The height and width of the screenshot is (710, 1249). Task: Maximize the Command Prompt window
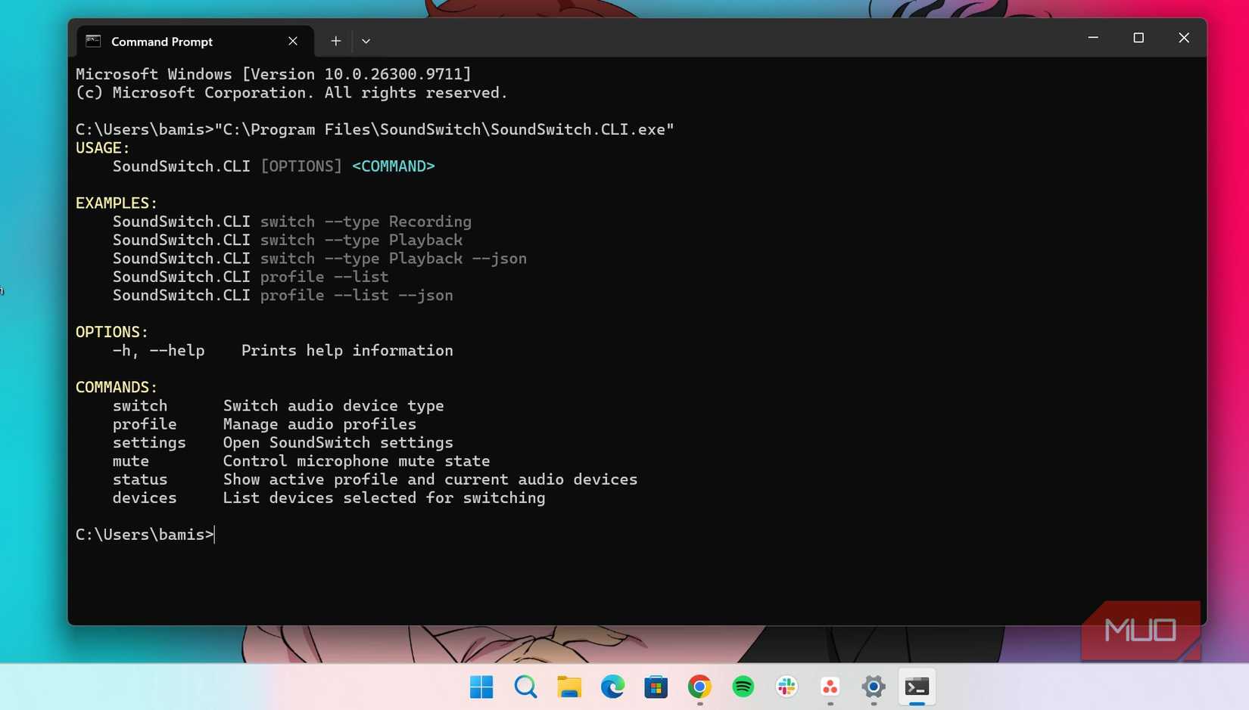tap(1138, 38)
